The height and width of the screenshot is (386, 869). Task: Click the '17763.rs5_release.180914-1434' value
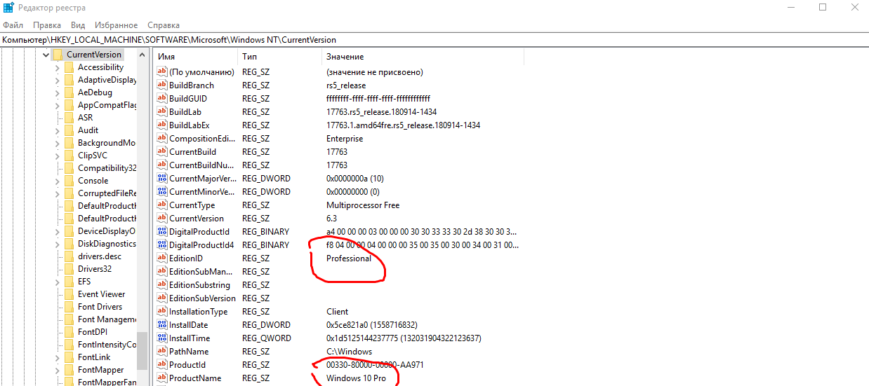tap(381, 112)
